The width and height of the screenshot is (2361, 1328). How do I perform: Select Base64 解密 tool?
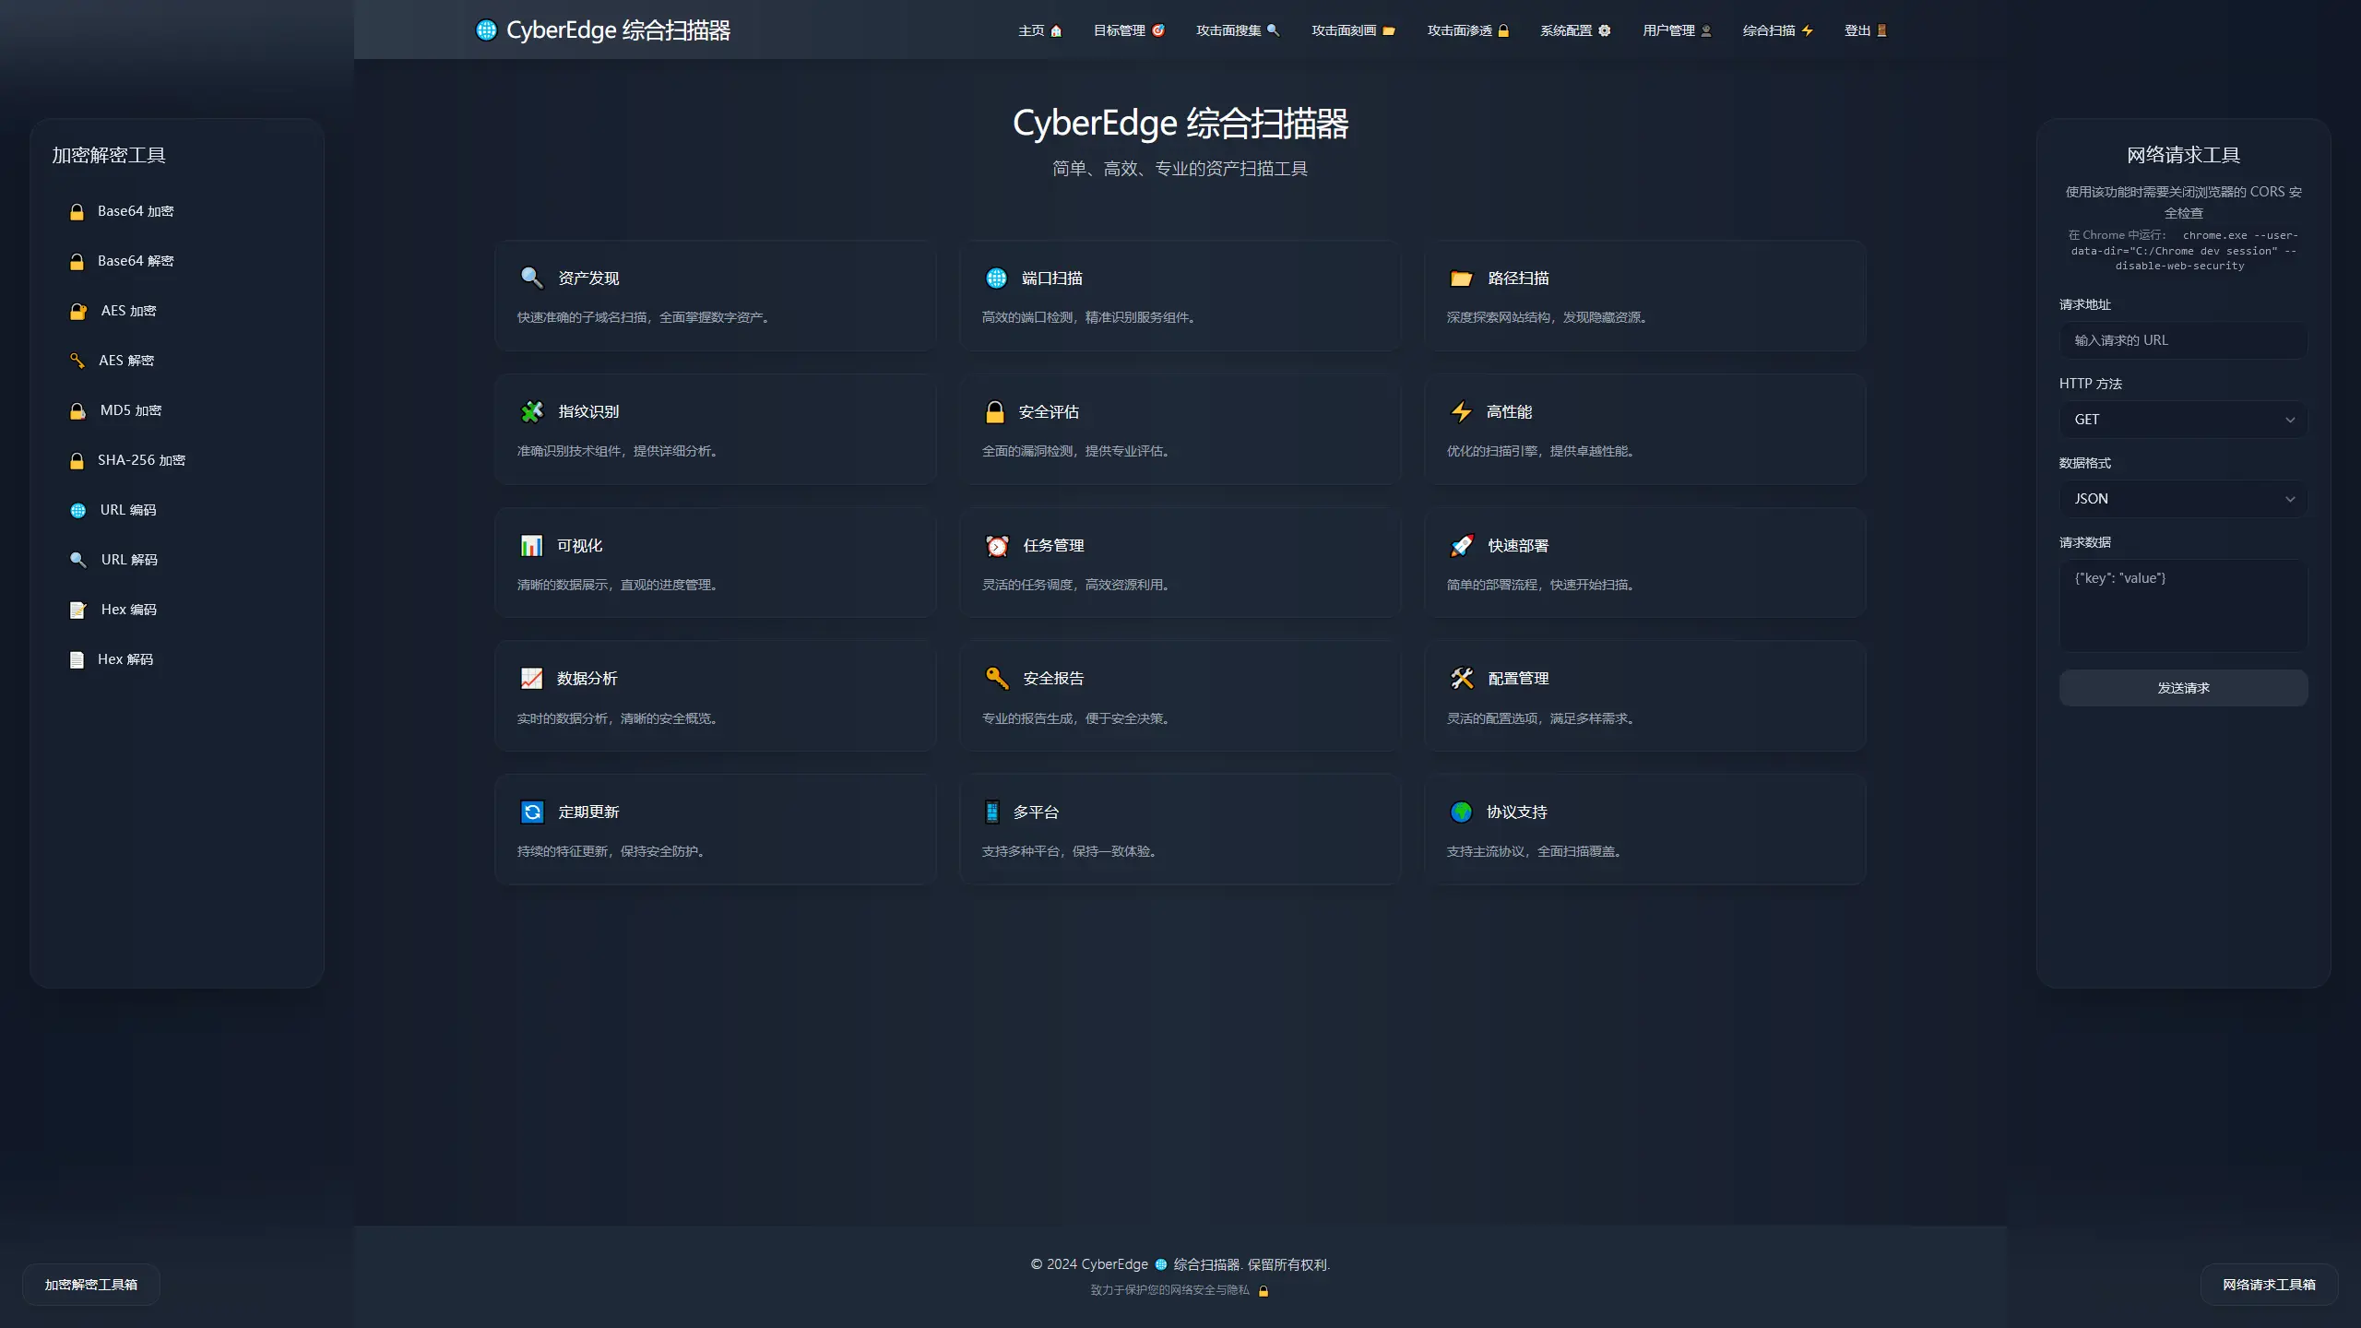click(x=177, y=261)
